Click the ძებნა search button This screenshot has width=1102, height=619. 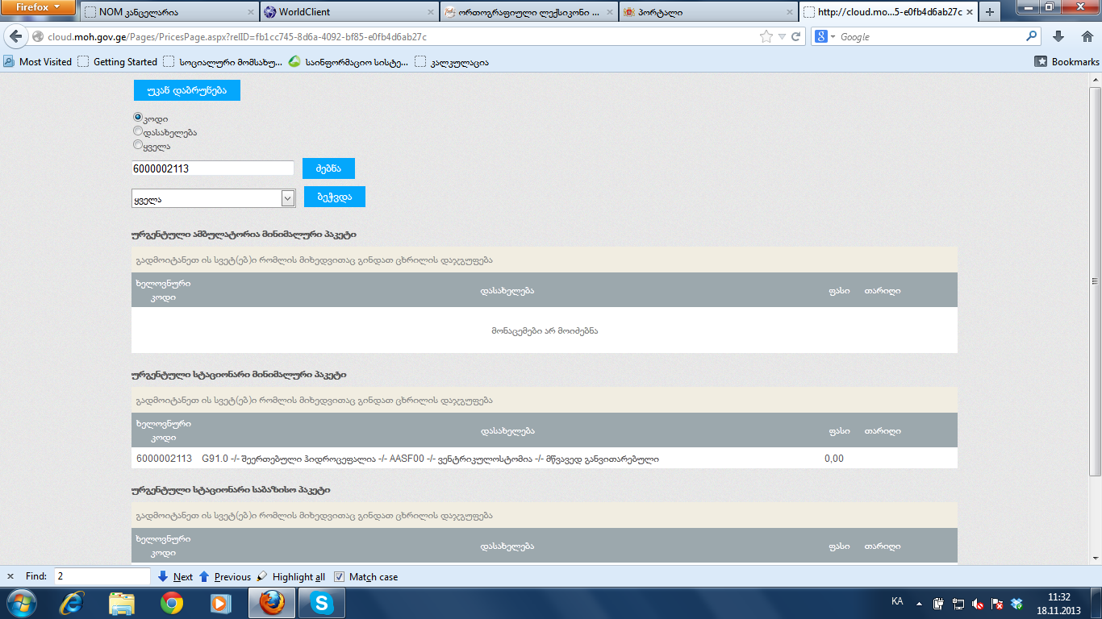328,168
